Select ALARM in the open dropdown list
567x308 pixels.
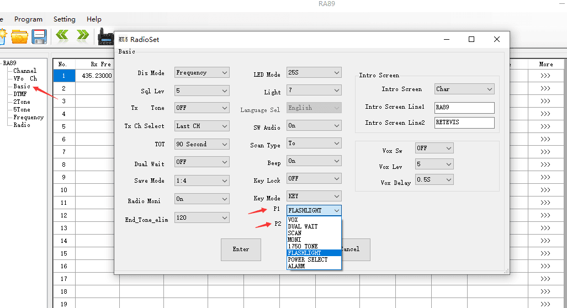(296, 266)
